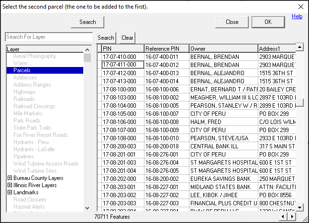Click the OK button
The image size is (309, 223).
[268, 22]
